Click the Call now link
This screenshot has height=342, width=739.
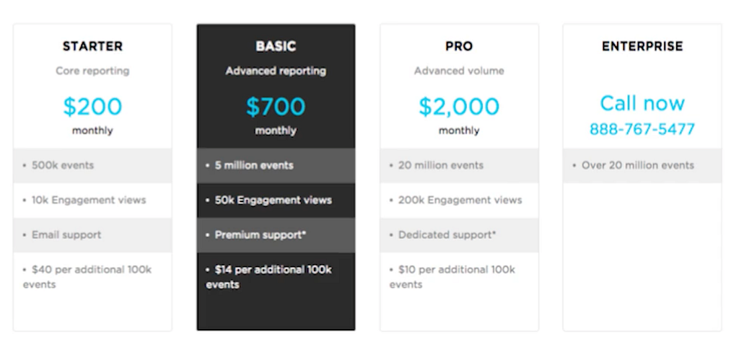(642, 103)
